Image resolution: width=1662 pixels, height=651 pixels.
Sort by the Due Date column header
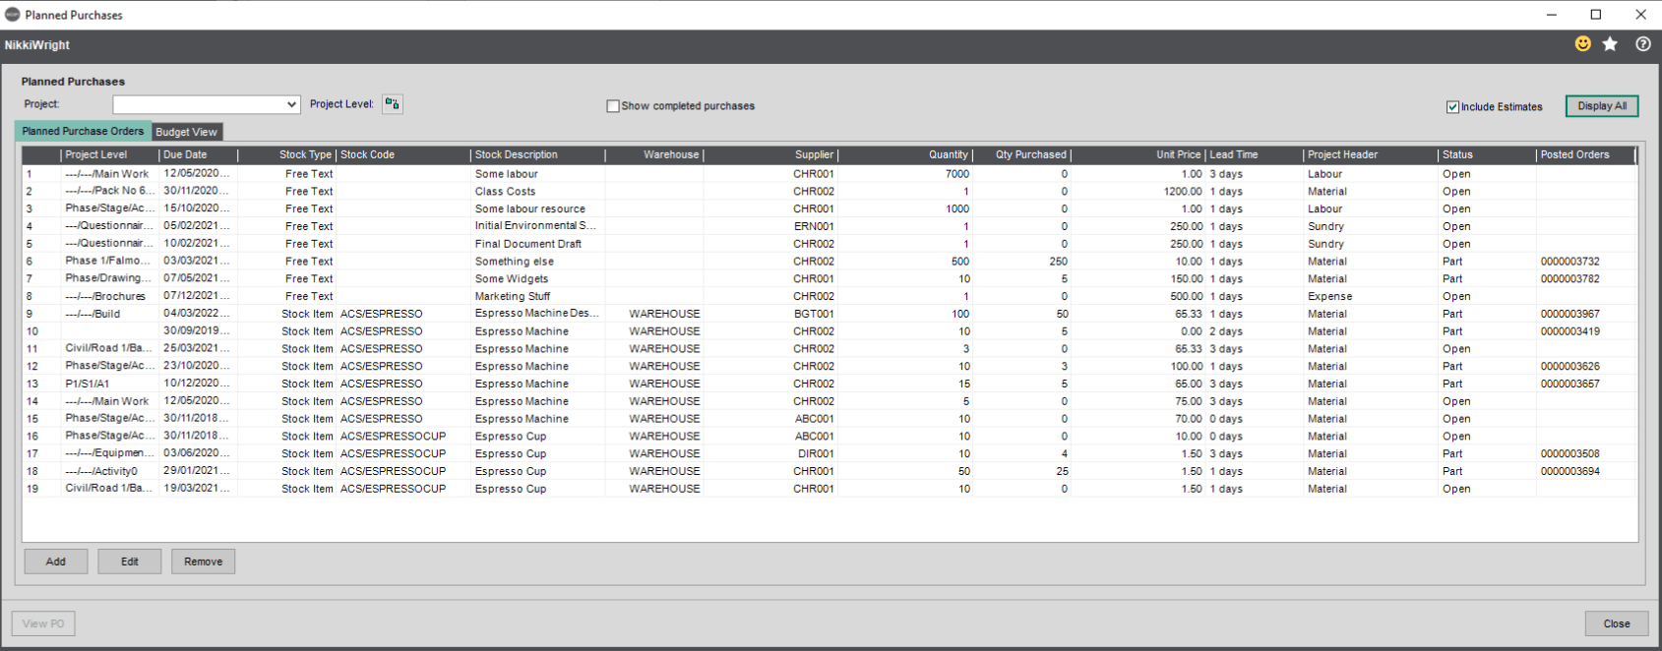click(198, 155)
